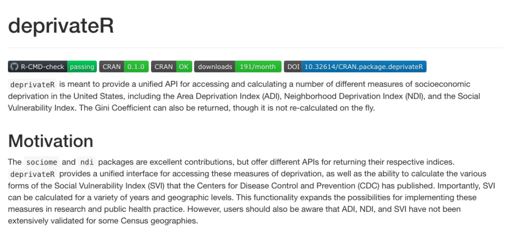Click the Motivation section heading
Screen dimensions: 514x244
[x=51, y=141]
